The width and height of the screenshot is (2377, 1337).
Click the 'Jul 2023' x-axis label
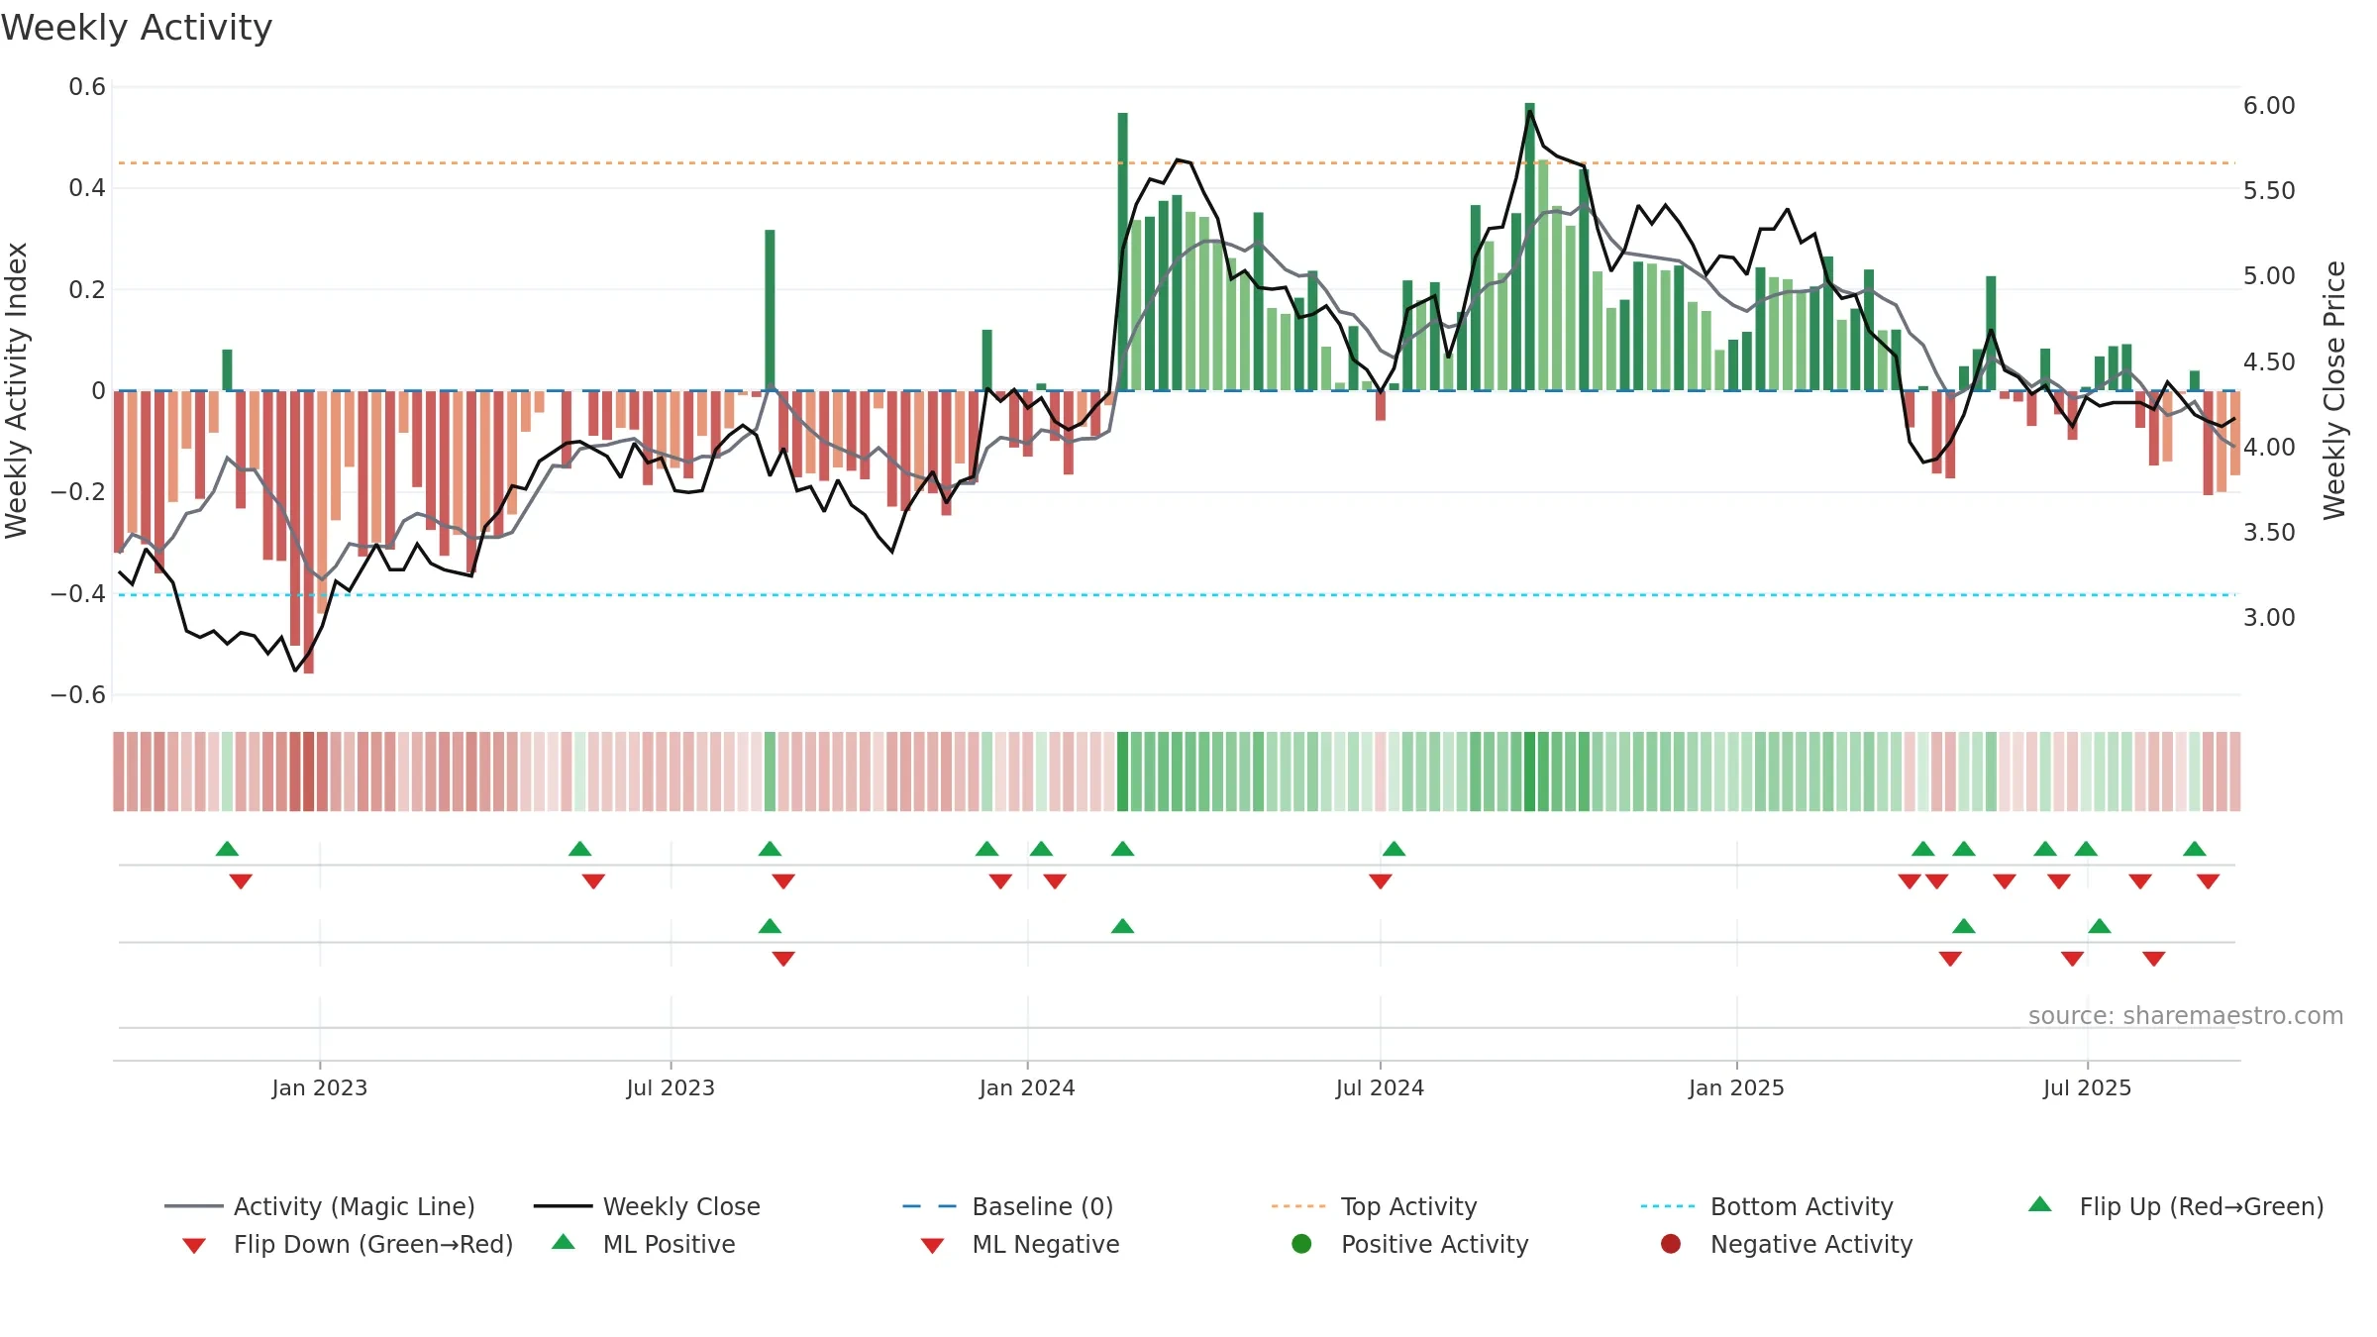[x=671, y=1087]
